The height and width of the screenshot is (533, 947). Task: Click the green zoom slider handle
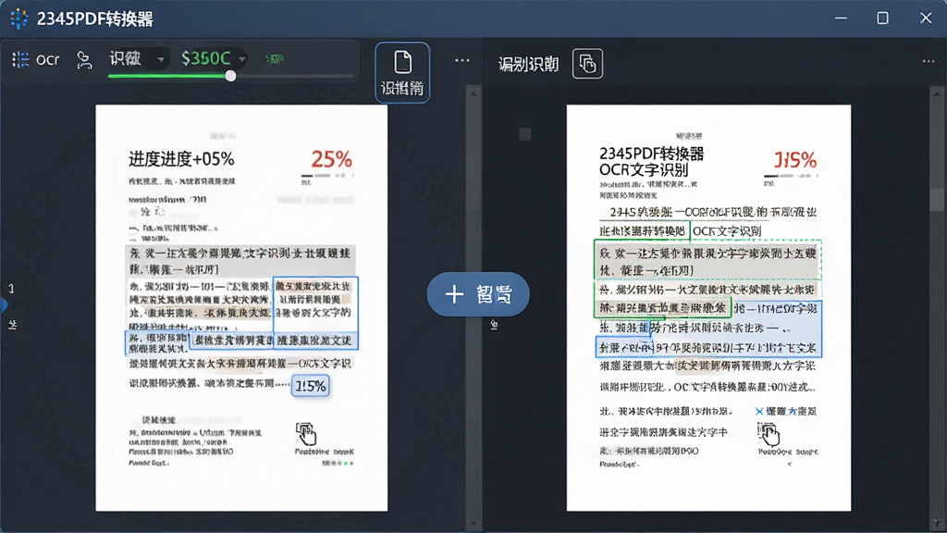tap(230, 76)
